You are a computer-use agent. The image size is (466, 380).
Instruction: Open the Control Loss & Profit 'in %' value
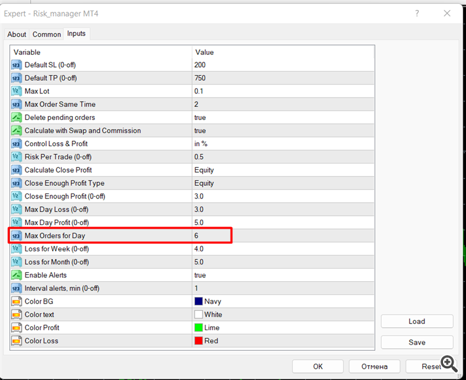tap(283, 144)
